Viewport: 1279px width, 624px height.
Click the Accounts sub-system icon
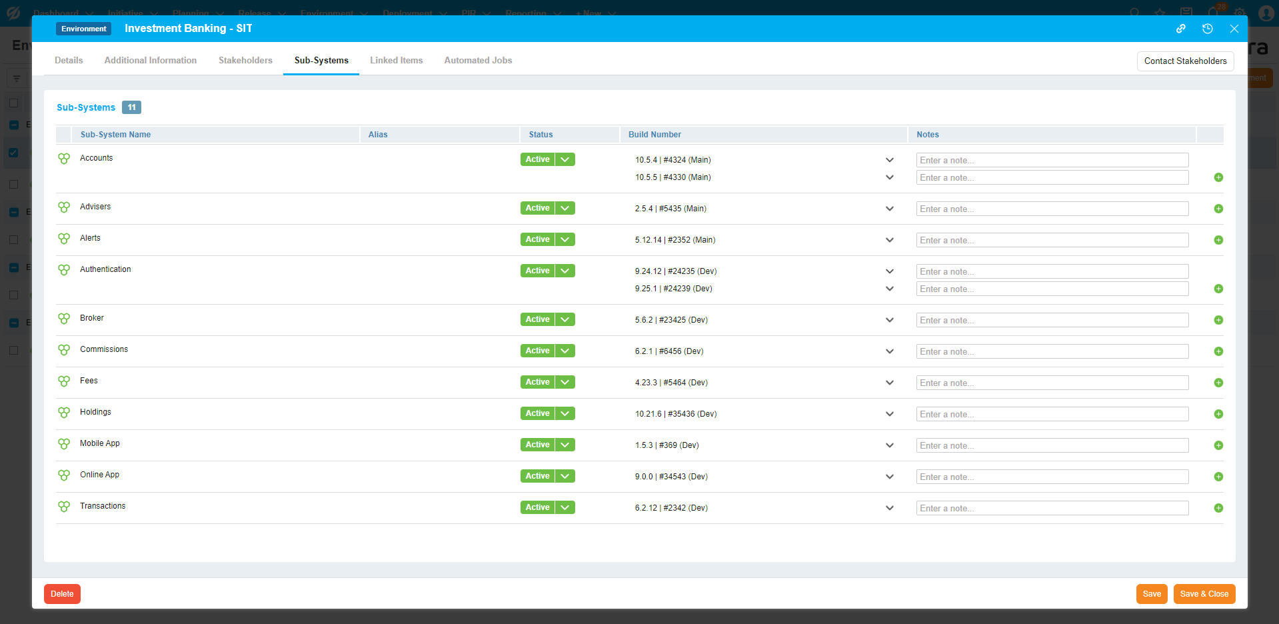[64, 159]
